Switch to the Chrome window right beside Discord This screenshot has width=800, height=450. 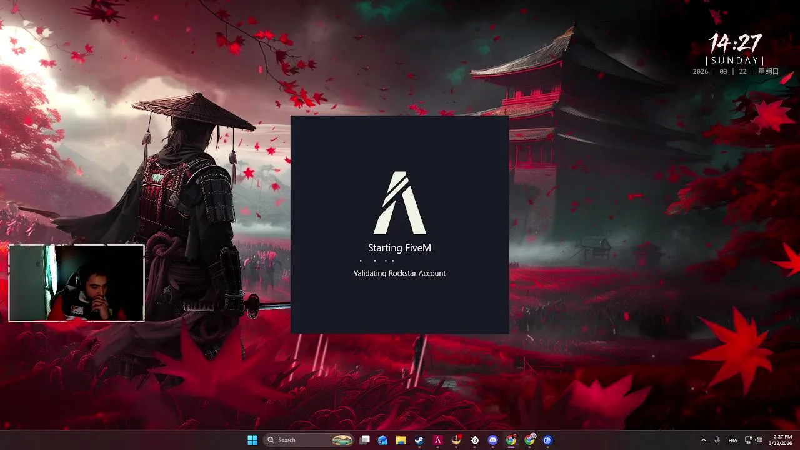pyautogui.click(x=511, y=440)
